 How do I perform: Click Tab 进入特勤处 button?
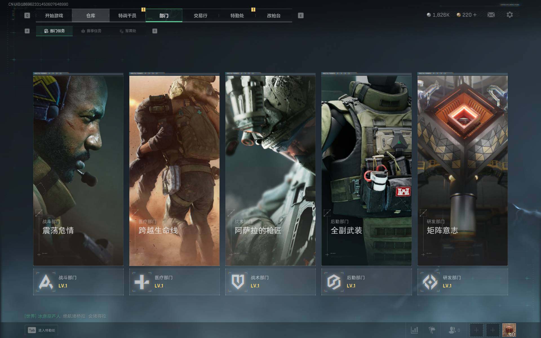[x=41, y=330]
